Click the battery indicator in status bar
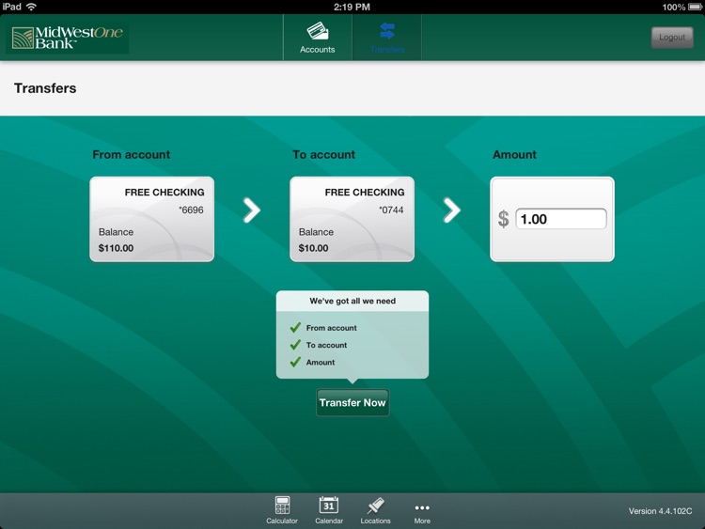The width and height of the screenshot is (705, 529). (695, 8)
